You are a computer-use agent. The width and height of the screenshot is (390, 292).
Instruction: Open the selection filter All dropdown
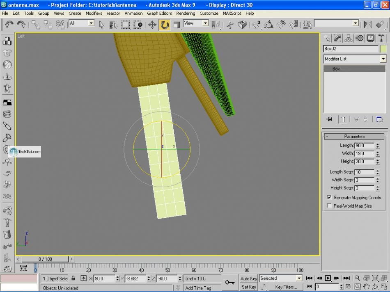(91, 23)
